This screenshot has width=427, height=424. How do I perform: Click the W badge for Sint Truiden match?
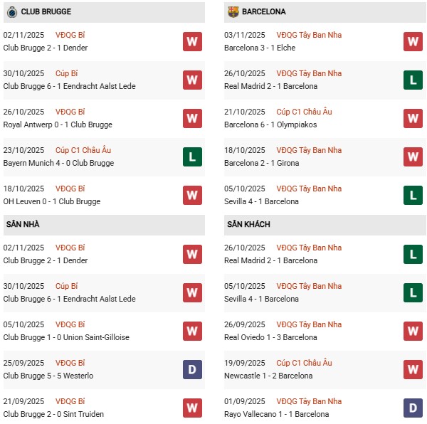[x=192, y=408]
